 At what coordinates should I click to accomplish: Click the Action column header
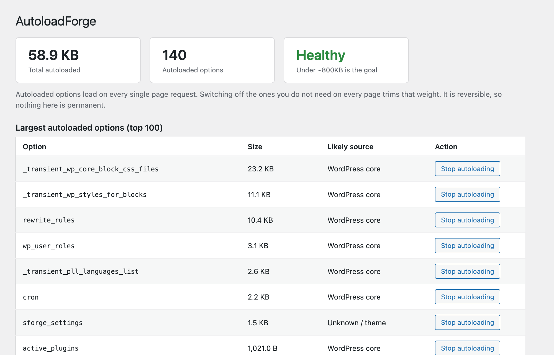pyautogui.click(x=446, y=147)
